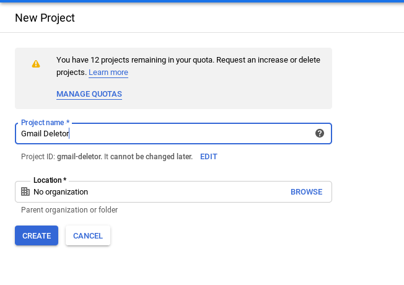Click the "Project ID:" label text
Image resolution: width=404 pixels, height=285 pixels.
[38, 157]
